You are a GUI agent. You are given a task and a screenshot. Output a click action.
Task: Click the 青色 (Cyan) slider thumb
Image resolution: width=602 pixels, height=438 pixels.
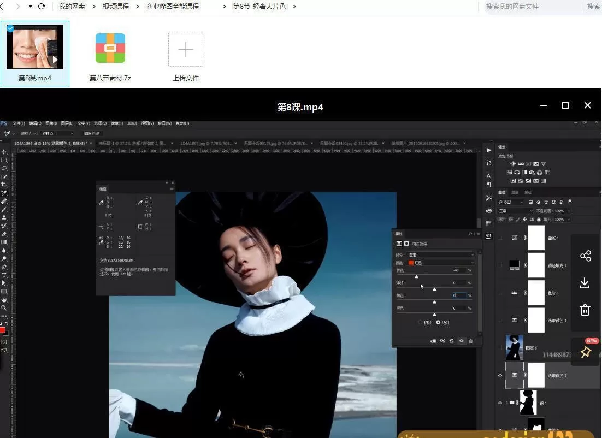point(416,276)
